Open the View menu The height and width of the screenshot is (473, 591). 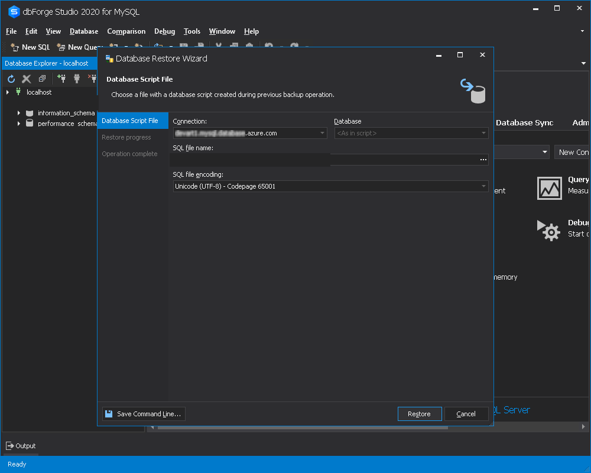53,31
